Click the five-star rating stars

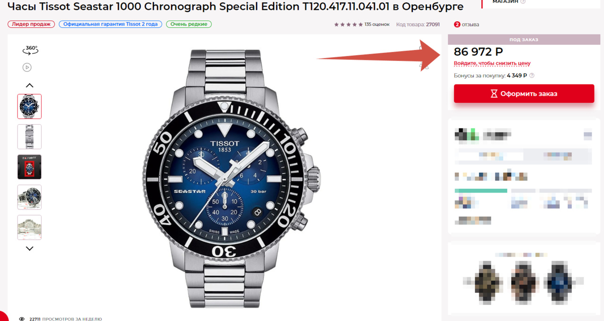click(x=348, y=25)
